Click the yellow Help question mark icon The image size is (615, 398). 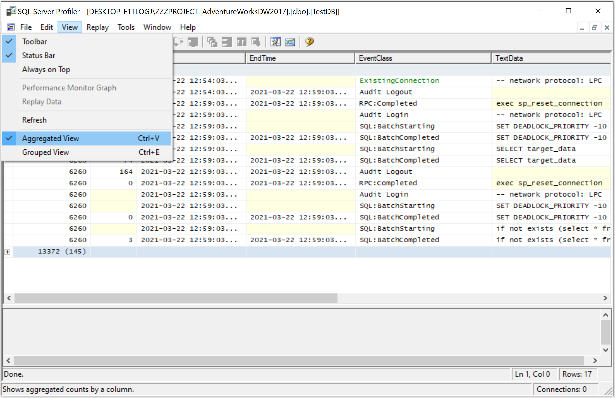[309, 42]
